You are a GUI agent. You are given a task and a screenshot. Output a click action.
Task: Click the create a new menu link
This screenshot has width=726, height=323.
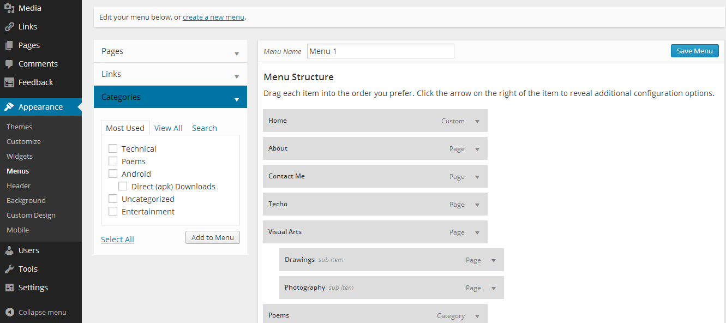pos(213,17)
